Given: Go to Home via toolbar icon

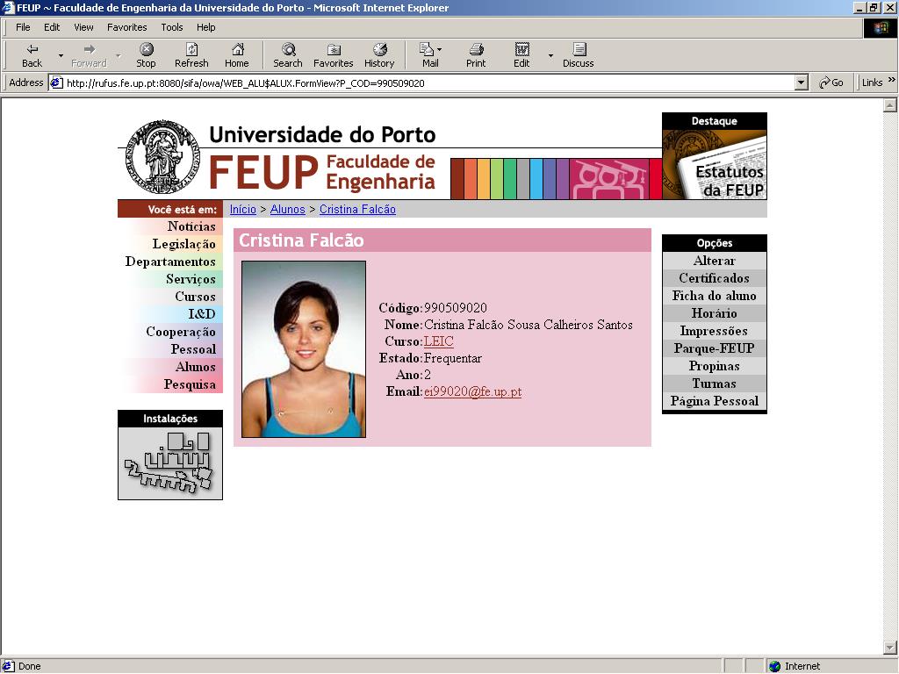Looking at the screenshot, I should (x=237, y=49).
